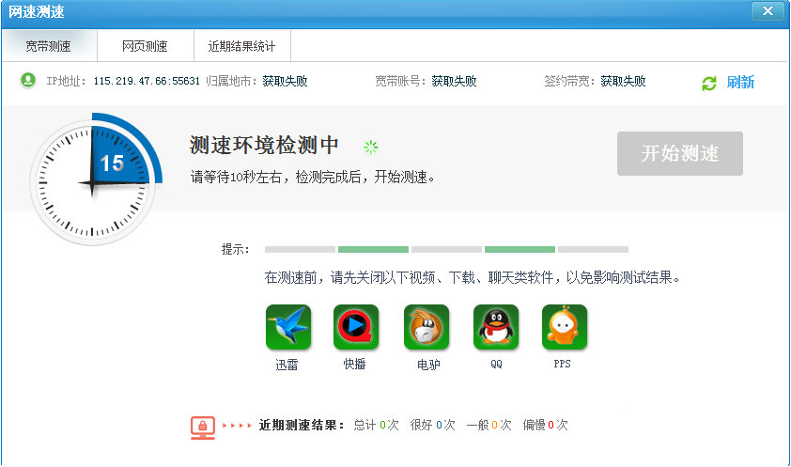Click the IP address 115.219.47.66:55631
The height and width of the screenshot is (467, 791).
point(147,81)
